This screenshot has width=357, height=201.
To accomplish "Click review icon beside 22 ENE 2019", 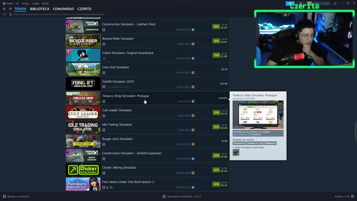I will [193, 58].
